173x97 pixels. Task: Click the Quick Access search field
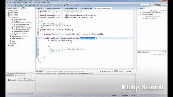click(x=145, y=5)
